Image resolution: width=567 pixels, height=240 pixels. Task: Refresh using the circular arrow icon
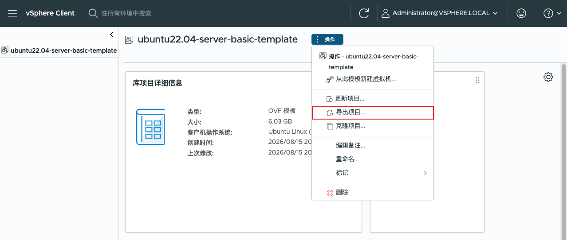(364, 13)
